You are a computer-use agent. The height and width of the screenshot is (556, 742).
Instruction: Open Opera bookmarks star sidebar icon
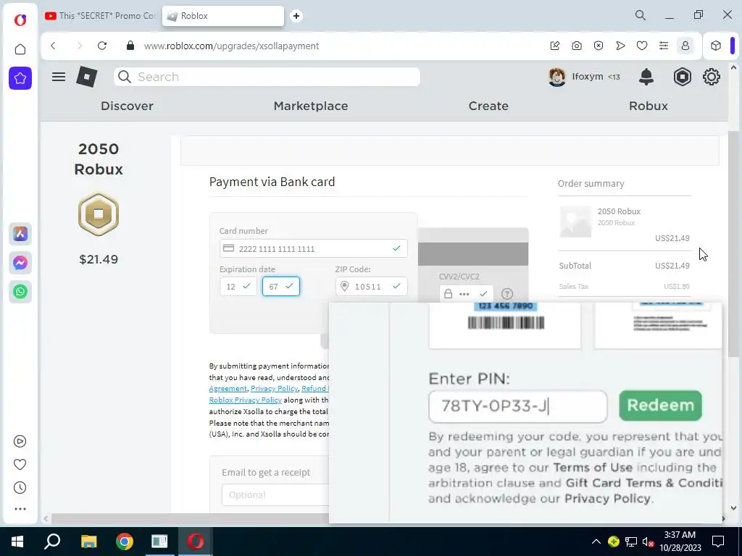[x=20, y=78]
